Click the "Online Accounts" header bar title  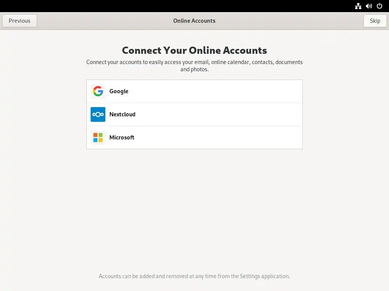point(194,21)
